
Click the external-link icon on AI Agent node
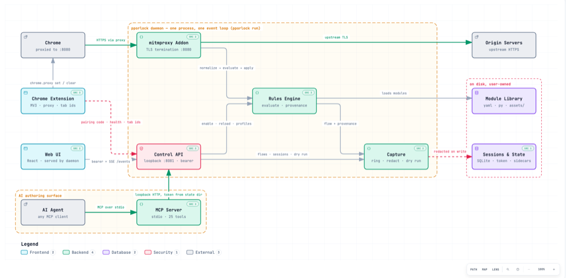25,204
